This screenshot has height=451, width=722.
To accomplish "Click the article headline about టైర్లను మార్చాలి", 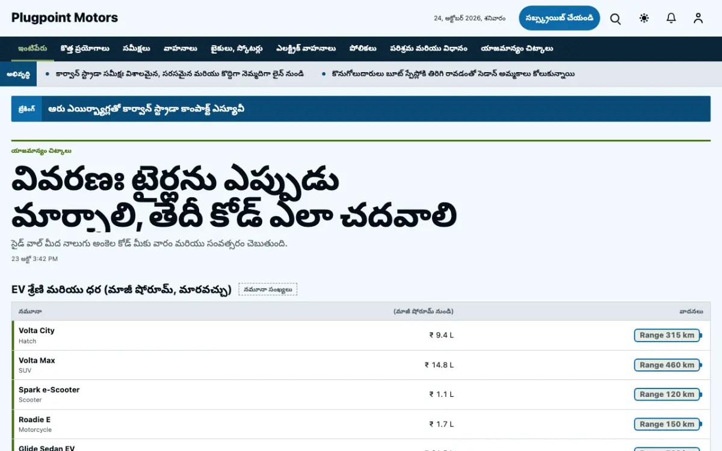I will [233, 197].
